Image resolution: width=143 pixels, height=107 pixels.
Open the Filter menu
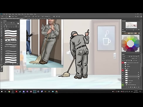(22, 14)
